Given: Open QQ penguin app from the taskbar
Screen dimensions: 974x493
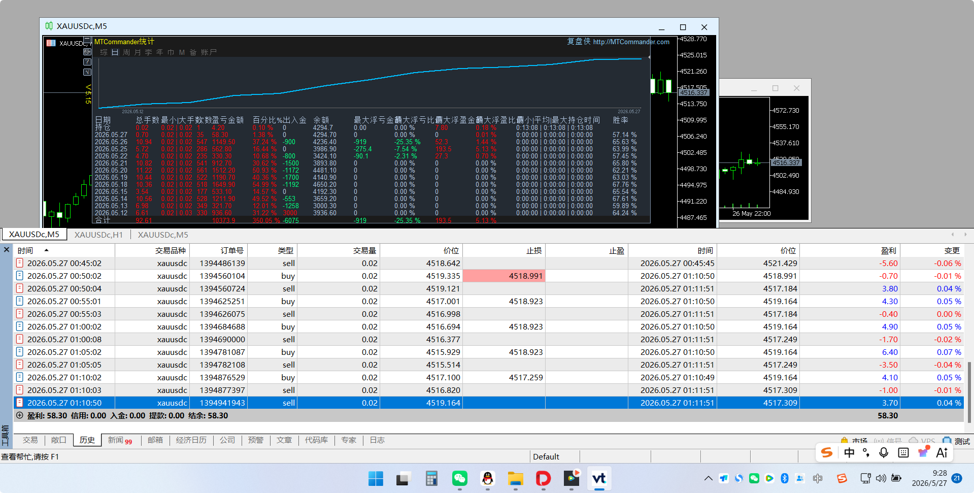Looking at the screenshot, I should pos(488,478).
